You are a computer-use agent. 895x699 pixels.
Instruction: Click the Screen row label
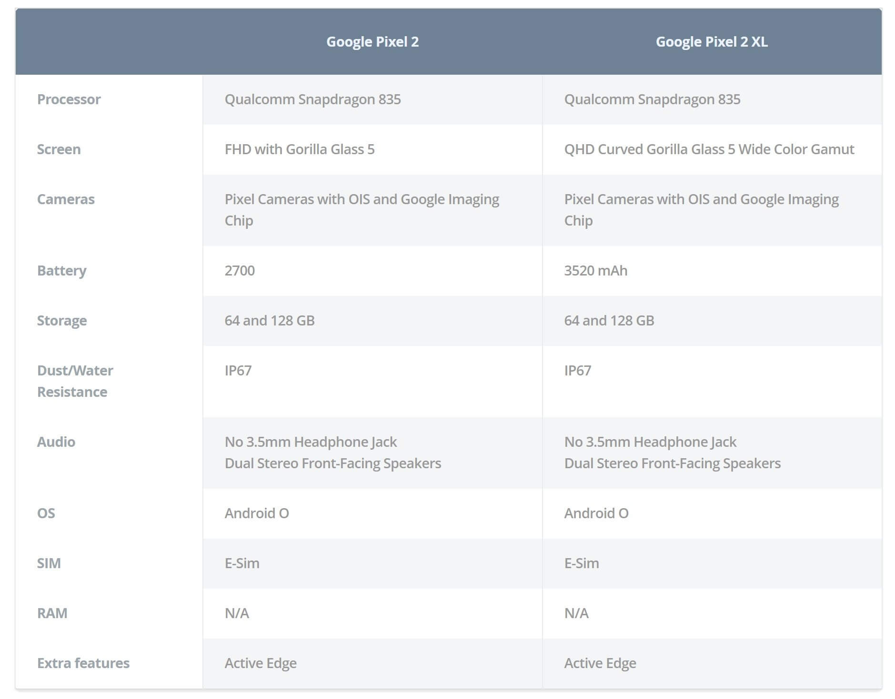(59, 149)
